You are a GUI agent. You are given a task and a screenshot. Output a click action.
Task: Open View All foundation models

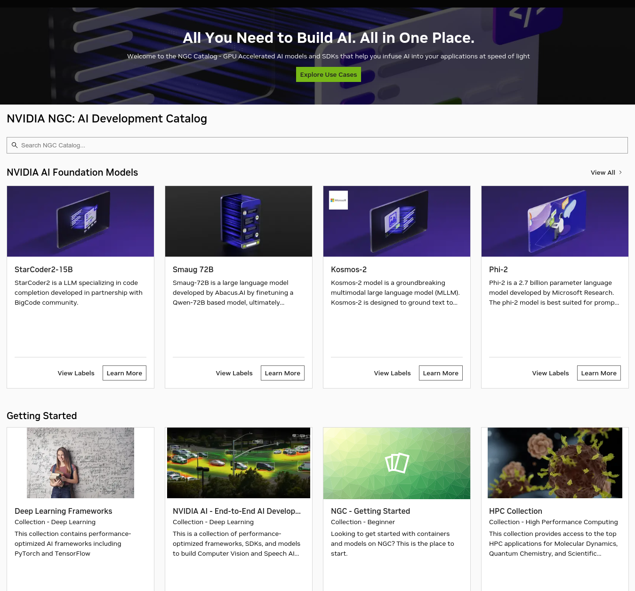[607, 172]
